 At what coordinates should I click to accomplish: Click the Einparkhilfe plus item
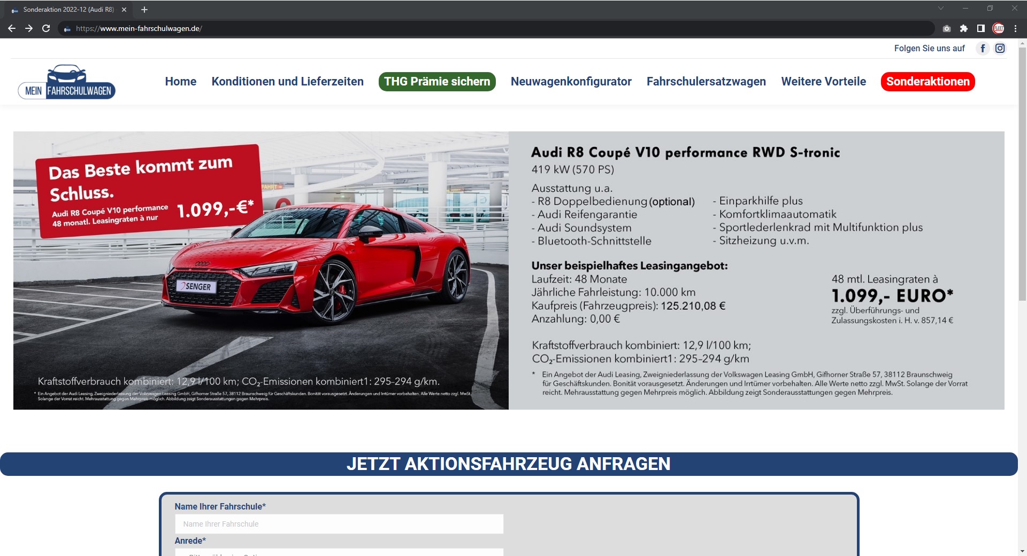[757, 201]
